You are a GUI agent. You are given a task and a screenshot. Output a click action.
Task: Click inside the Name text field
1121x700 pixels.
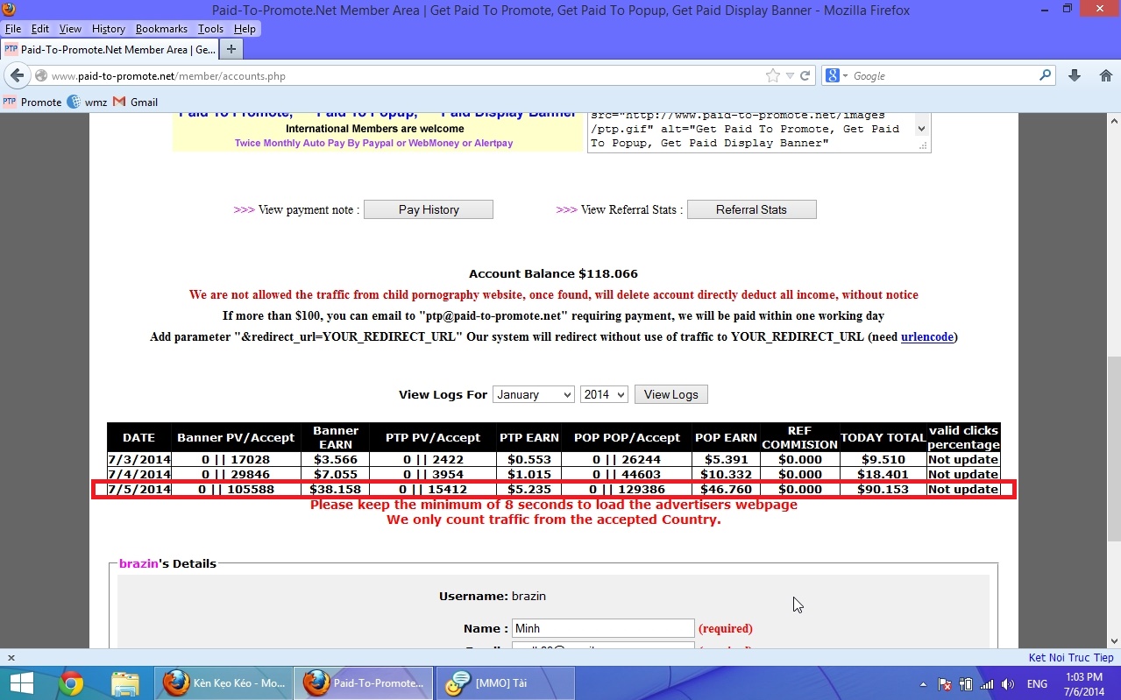[x=603, y=628]
